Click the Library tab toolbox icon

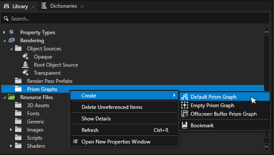6,6
